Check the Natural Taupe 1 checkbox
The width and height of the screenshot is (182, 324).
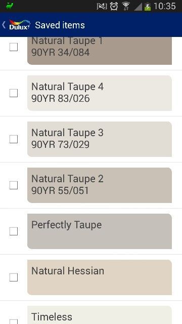14,47
